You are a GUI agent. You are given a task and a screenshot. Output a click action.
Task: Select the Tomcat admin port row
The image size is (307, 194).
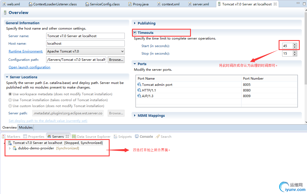coord(217,85)
